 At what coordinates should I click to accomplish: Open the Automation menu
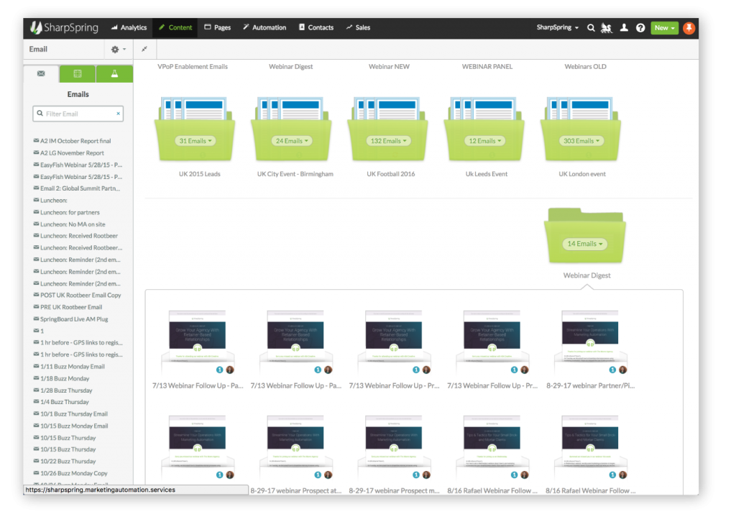264,28
